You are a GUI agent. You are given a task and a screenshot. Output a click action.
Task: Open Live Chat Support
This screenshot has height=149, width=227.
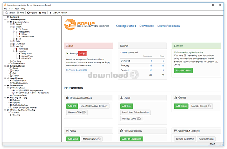point(58,13)
